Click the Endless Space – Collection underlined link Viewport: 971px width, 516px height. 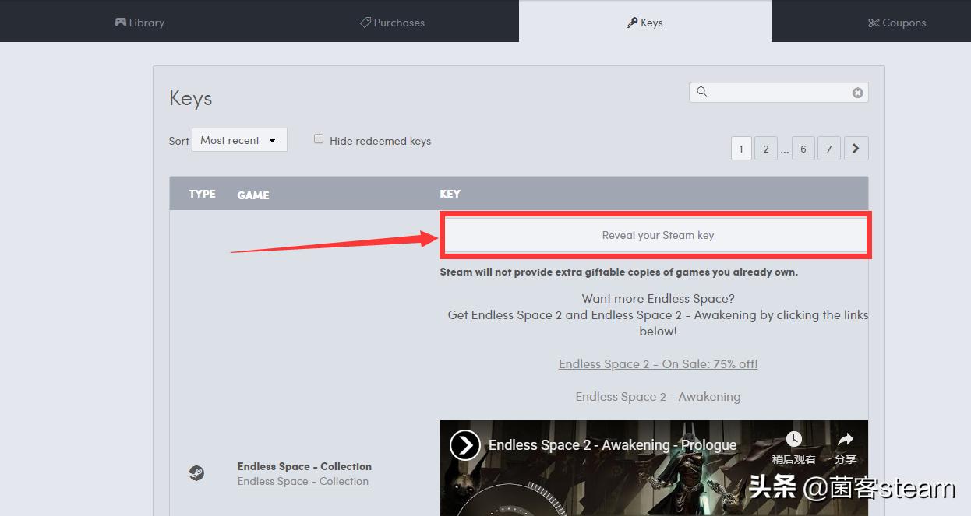[x=303, y=481]
